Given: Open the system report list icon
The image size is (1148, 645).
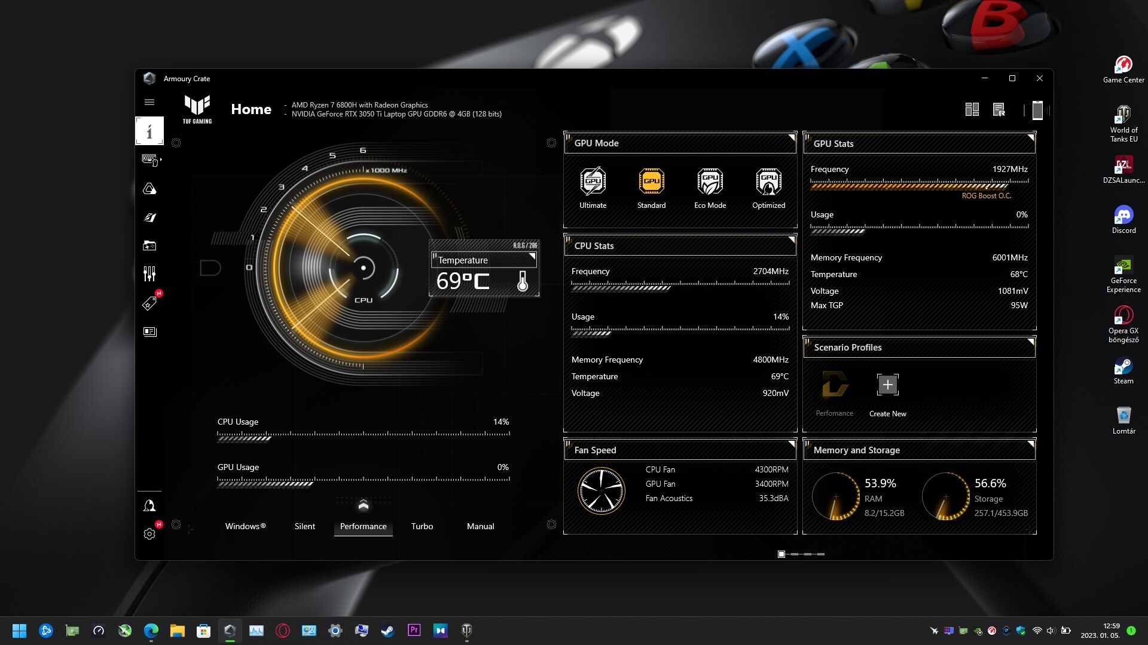Looking at the screenshot, I should pyautogui.click(x=999, y=110).
